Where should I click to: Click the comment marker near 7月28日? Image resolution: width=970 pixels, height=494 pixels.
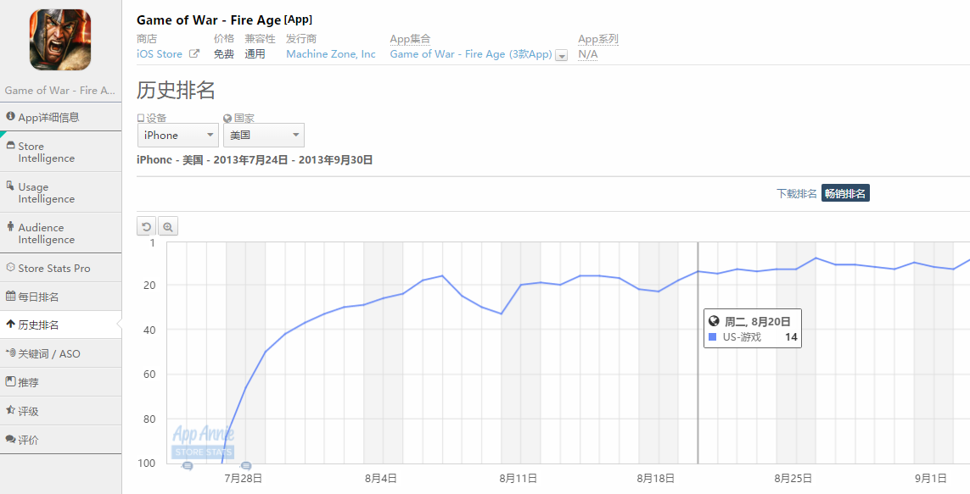click(245, 465)
